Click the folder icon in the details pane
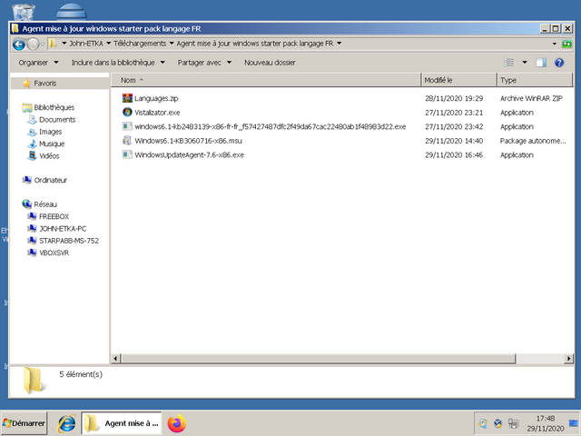581x436 pixels. pyautogui.click(x=34, y=381)
